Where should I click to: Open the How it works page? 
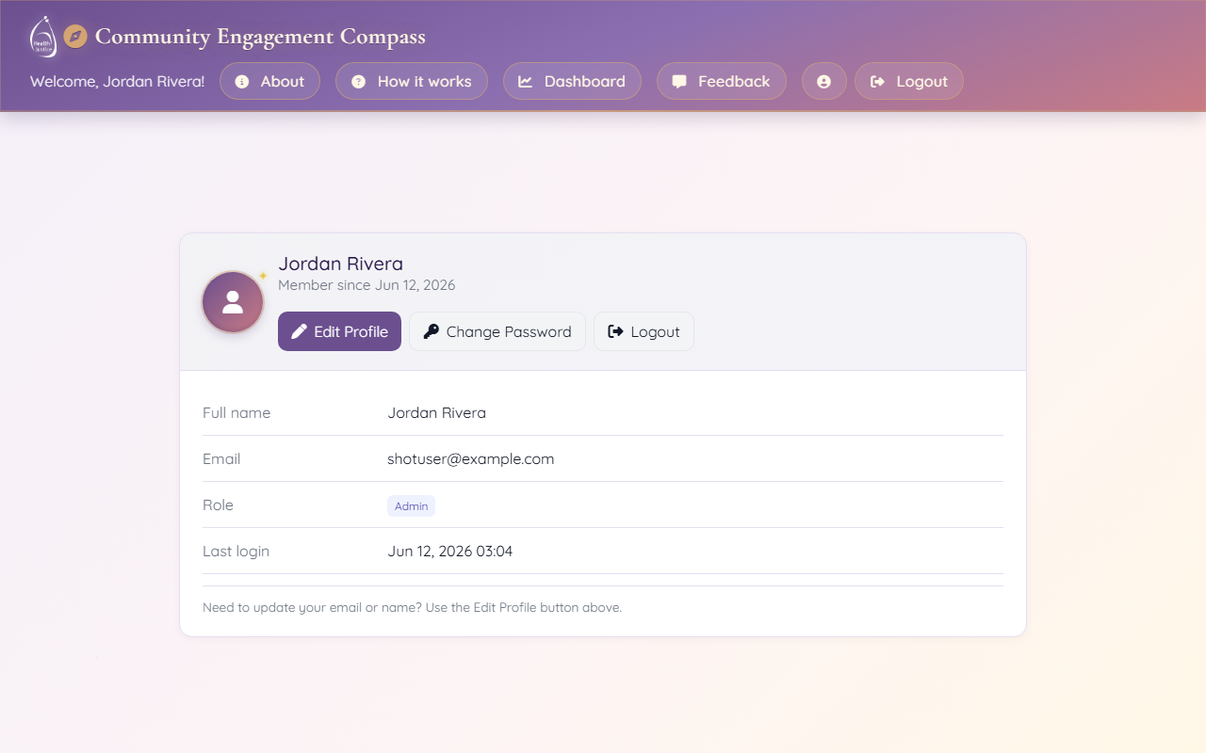tap(412, 81)
